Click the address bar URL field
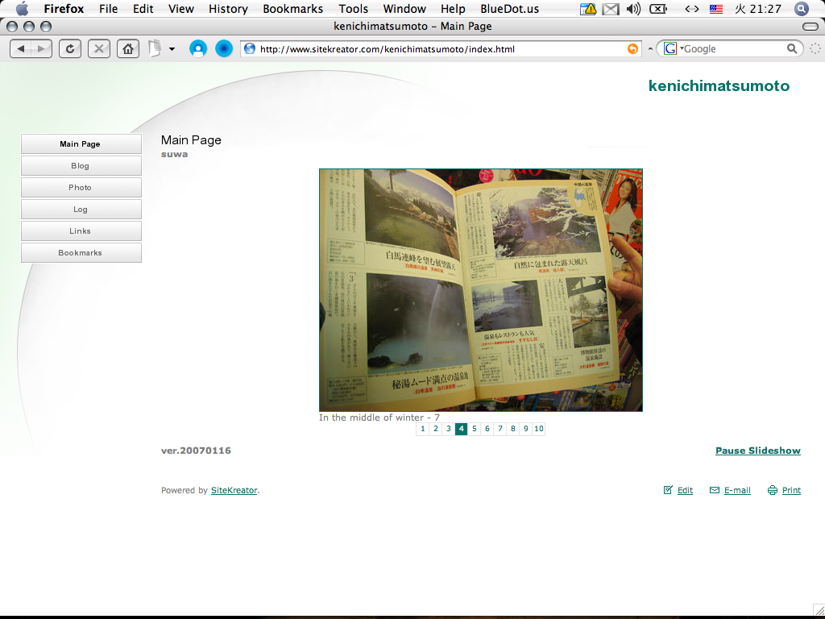 tap(441, 49)
